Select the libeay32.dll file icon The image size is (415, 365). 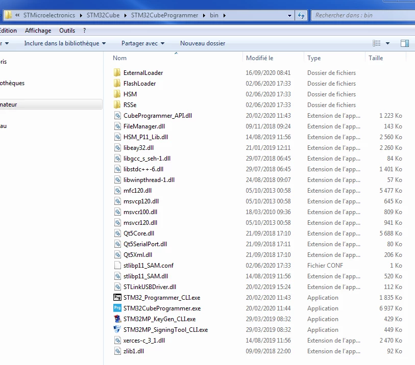coord(117,147)
